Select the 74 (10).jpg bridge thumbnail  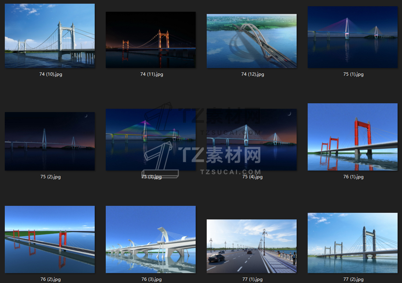(50, 36)
